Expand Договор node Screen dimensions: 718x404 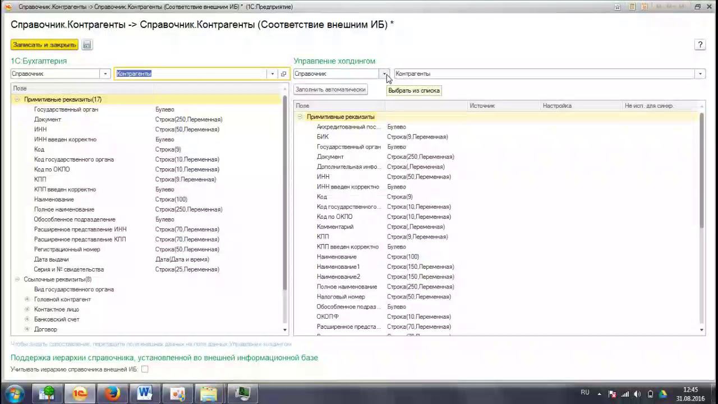point(27,329)
